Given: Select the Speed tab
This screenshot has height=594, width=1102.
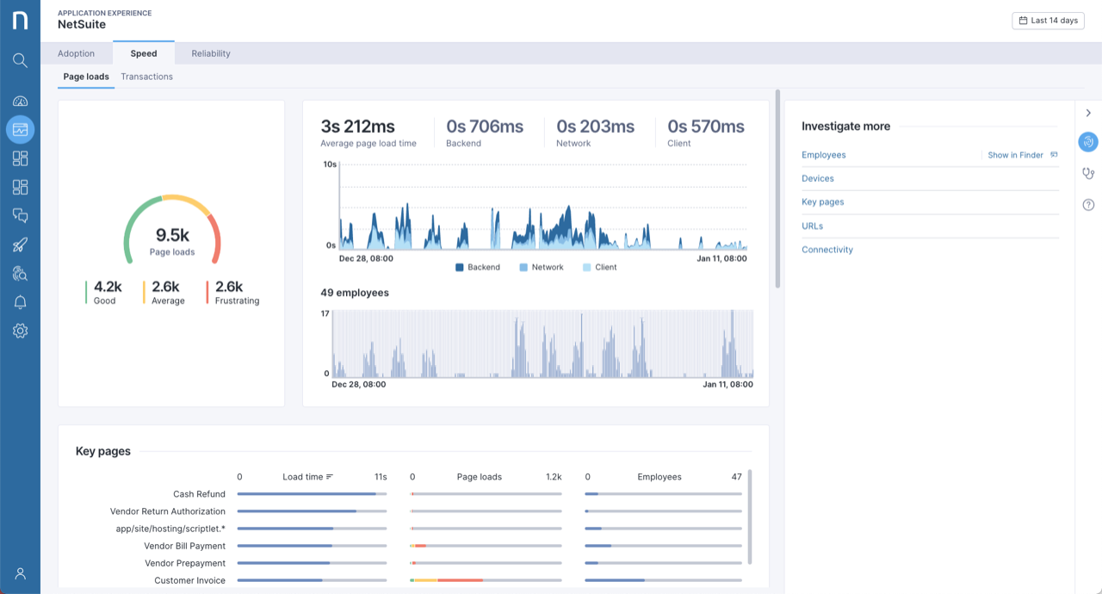Looking at the screenshot, I should (x=144, y=53).
